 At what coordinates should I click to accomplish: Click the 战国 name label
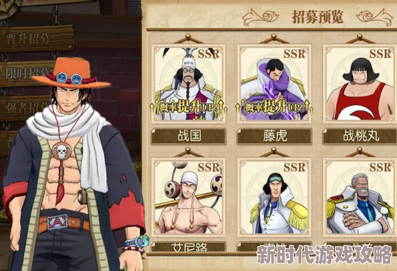pyautogui.click(x=188, y=136)
